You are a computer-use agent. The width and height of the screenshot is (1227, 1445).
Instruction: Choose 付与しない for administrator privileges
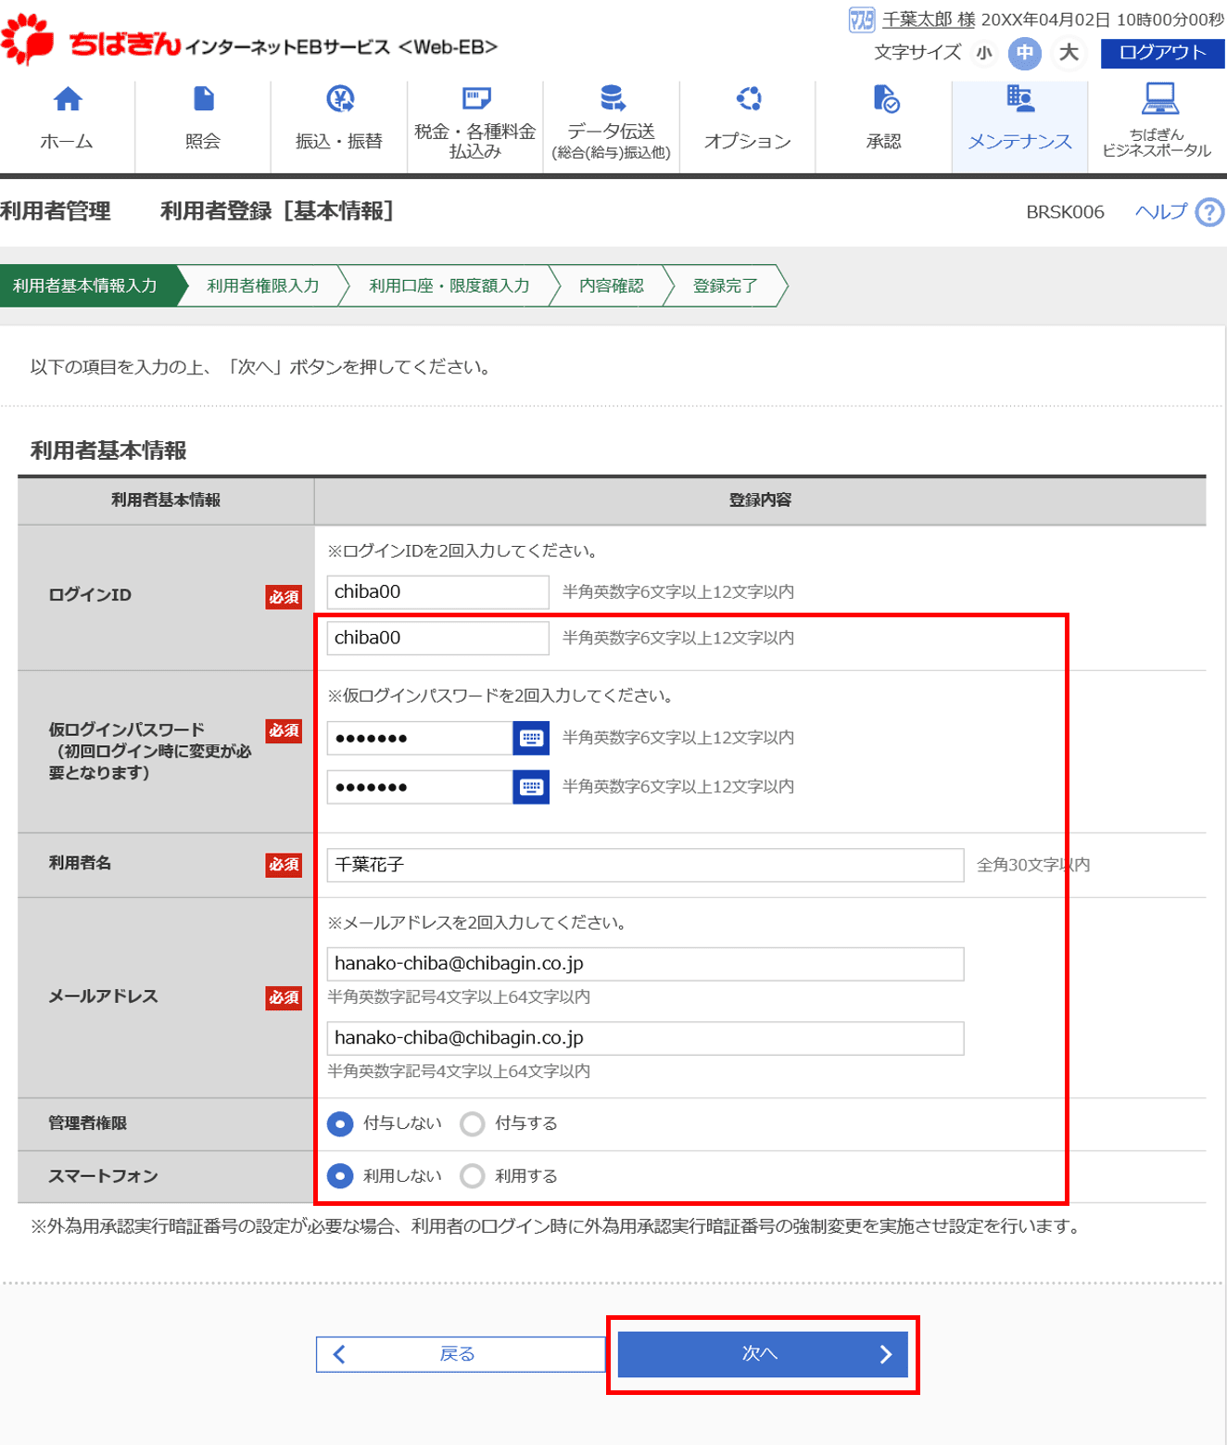pos(340,1124)
